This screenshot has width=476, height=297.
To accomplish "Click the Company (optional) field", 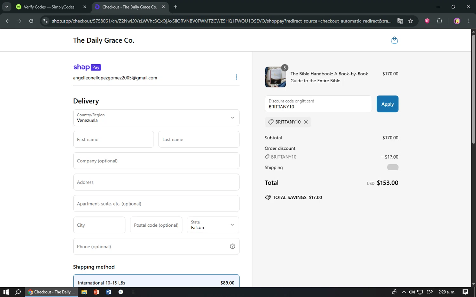I will click(x=156, y=161).
